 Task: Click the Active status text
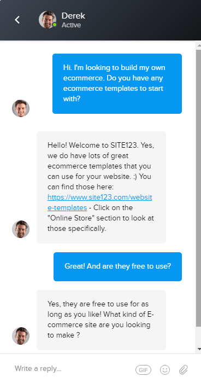(x=71, y=25)
